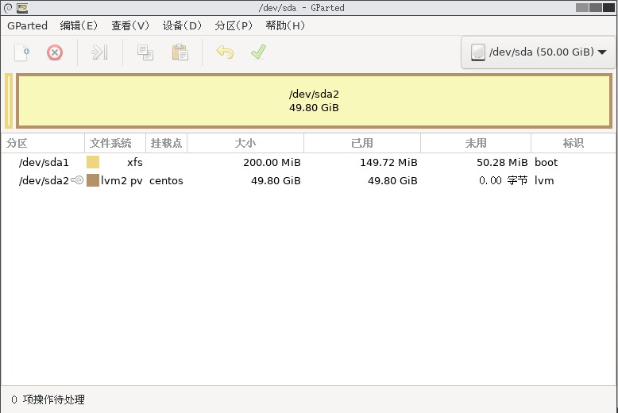Click the 大小 column header

click(245, 143)
